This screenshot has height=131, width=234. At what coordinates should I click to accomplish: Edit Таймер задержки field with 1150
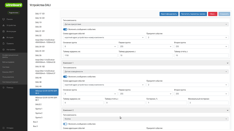pos(90,55)
